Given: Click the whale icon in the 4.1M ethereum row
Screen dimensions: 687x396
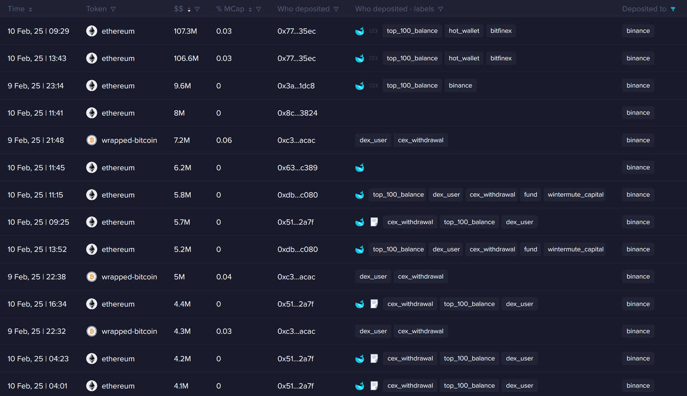Looking at the screenshot, I should 360,386.
